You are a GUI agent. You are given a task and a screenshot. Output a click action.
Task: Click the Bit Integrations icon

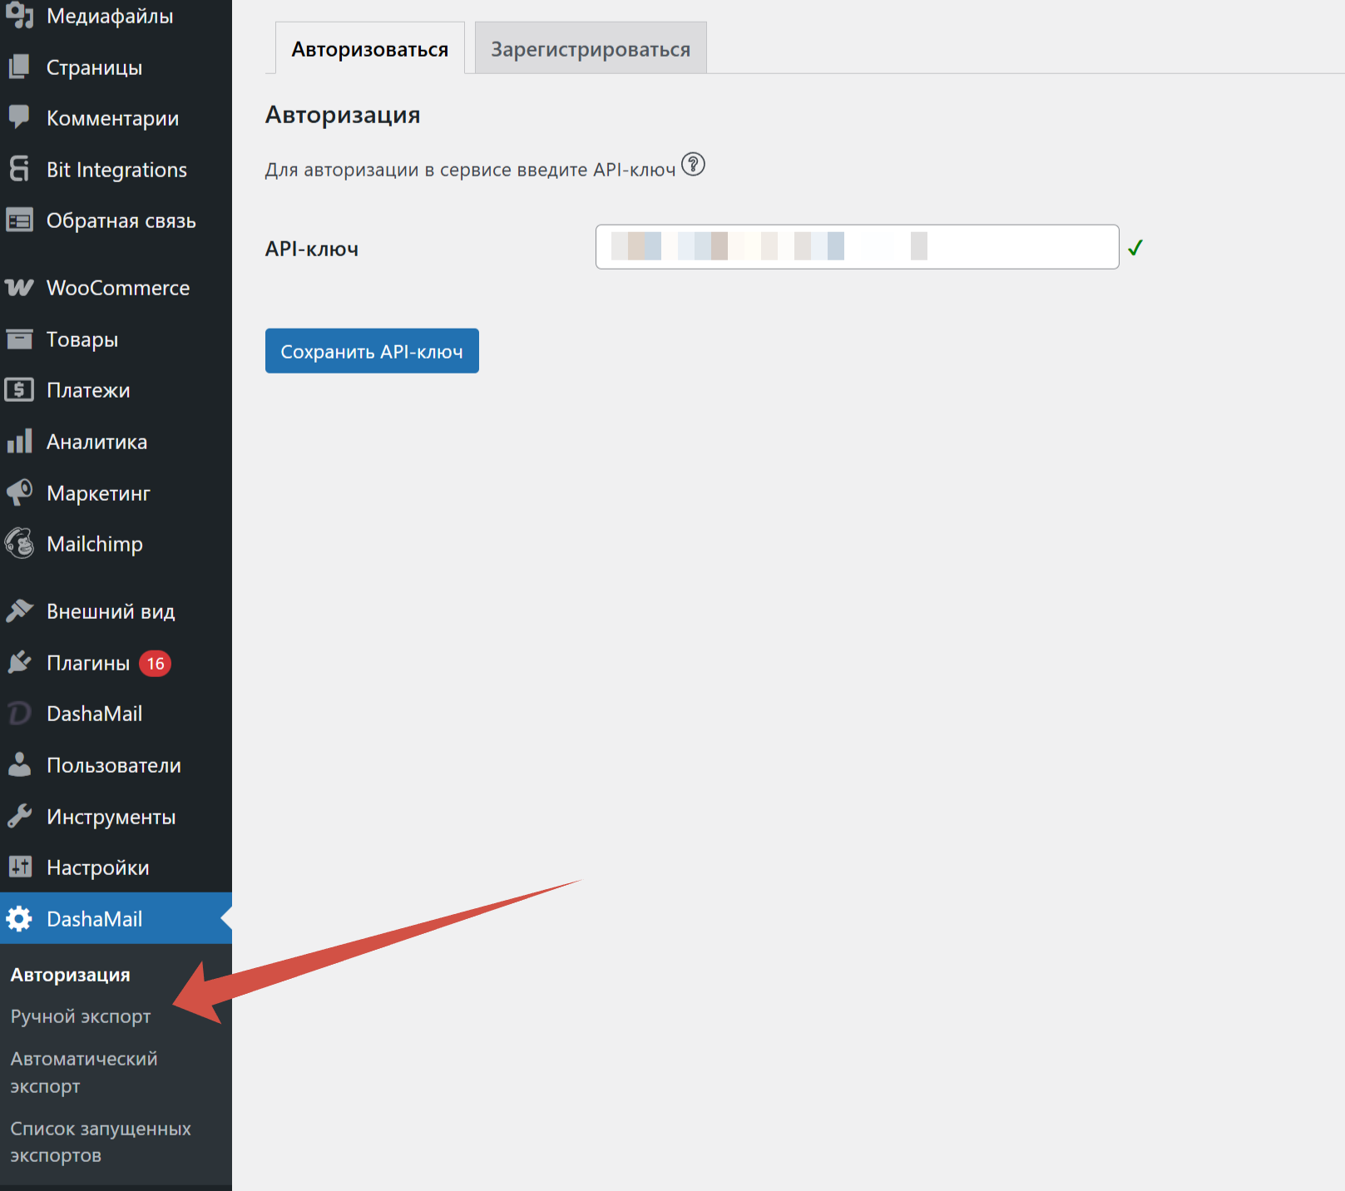click(19, 169)
